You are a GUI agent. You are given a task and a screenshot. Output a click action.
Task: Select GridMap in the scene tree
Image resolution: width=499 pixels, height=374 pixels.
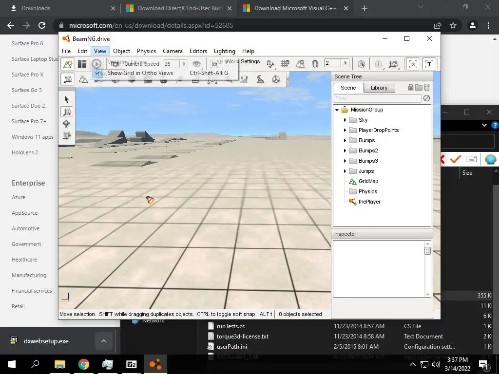(368, 181)
